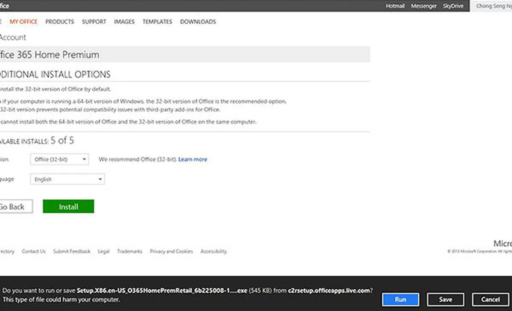Cancel the download prompt

490,299
